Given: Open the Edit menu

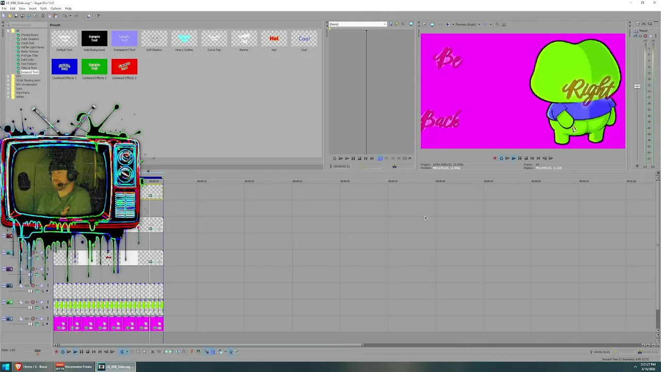Looking at the screenshot, I should point(12,8).
